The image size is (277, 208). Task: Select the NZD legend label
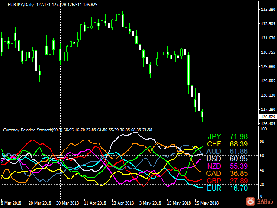(x=214, y=166)
